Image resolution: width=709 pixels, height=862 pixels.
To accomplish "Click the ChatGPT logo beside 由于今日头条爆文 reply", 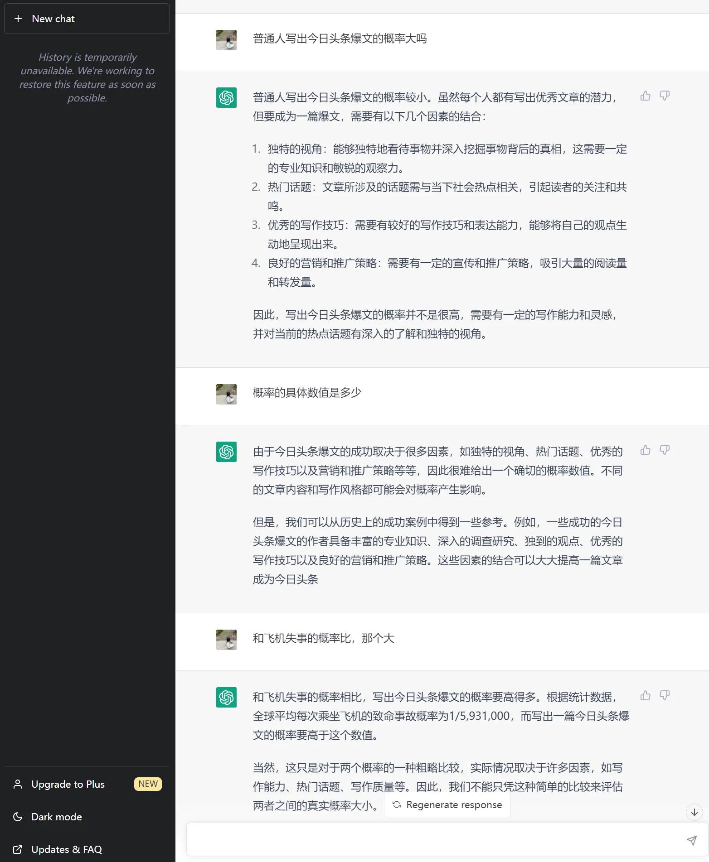I will point(226,452).
